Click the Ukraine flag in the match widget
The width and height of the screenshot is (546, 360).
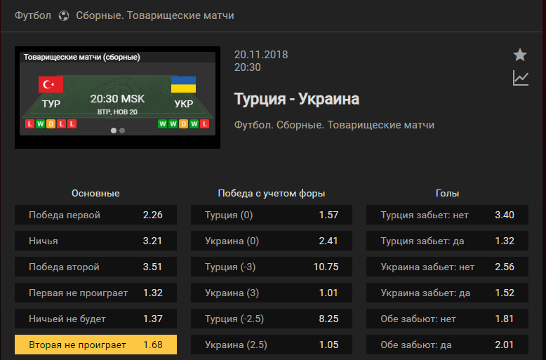tap(183, 84)
